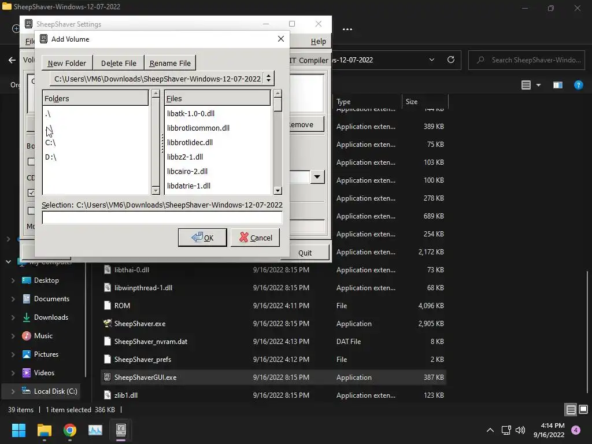Create a New Folder in Add Volume
The width and height of the screenshot is (592, 444).
click(67, 63)
